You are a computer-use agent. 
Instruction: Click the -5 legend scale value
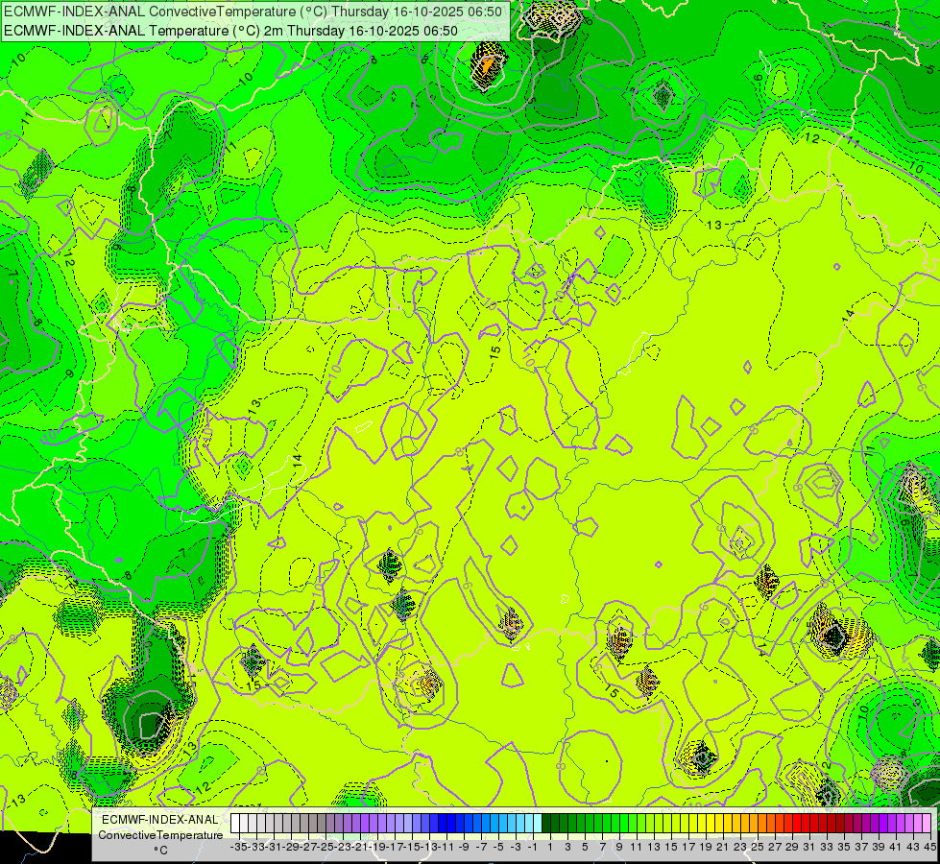[x=498, y=848]
